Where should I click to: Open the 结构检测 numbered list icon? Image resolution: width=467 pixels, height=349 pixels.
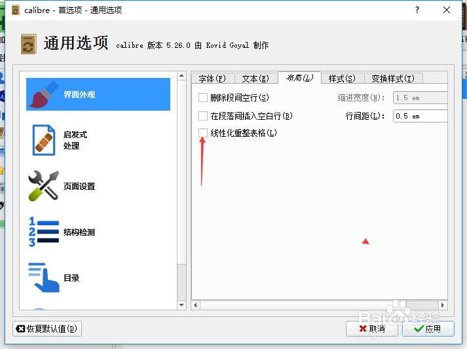click(44, 232)
